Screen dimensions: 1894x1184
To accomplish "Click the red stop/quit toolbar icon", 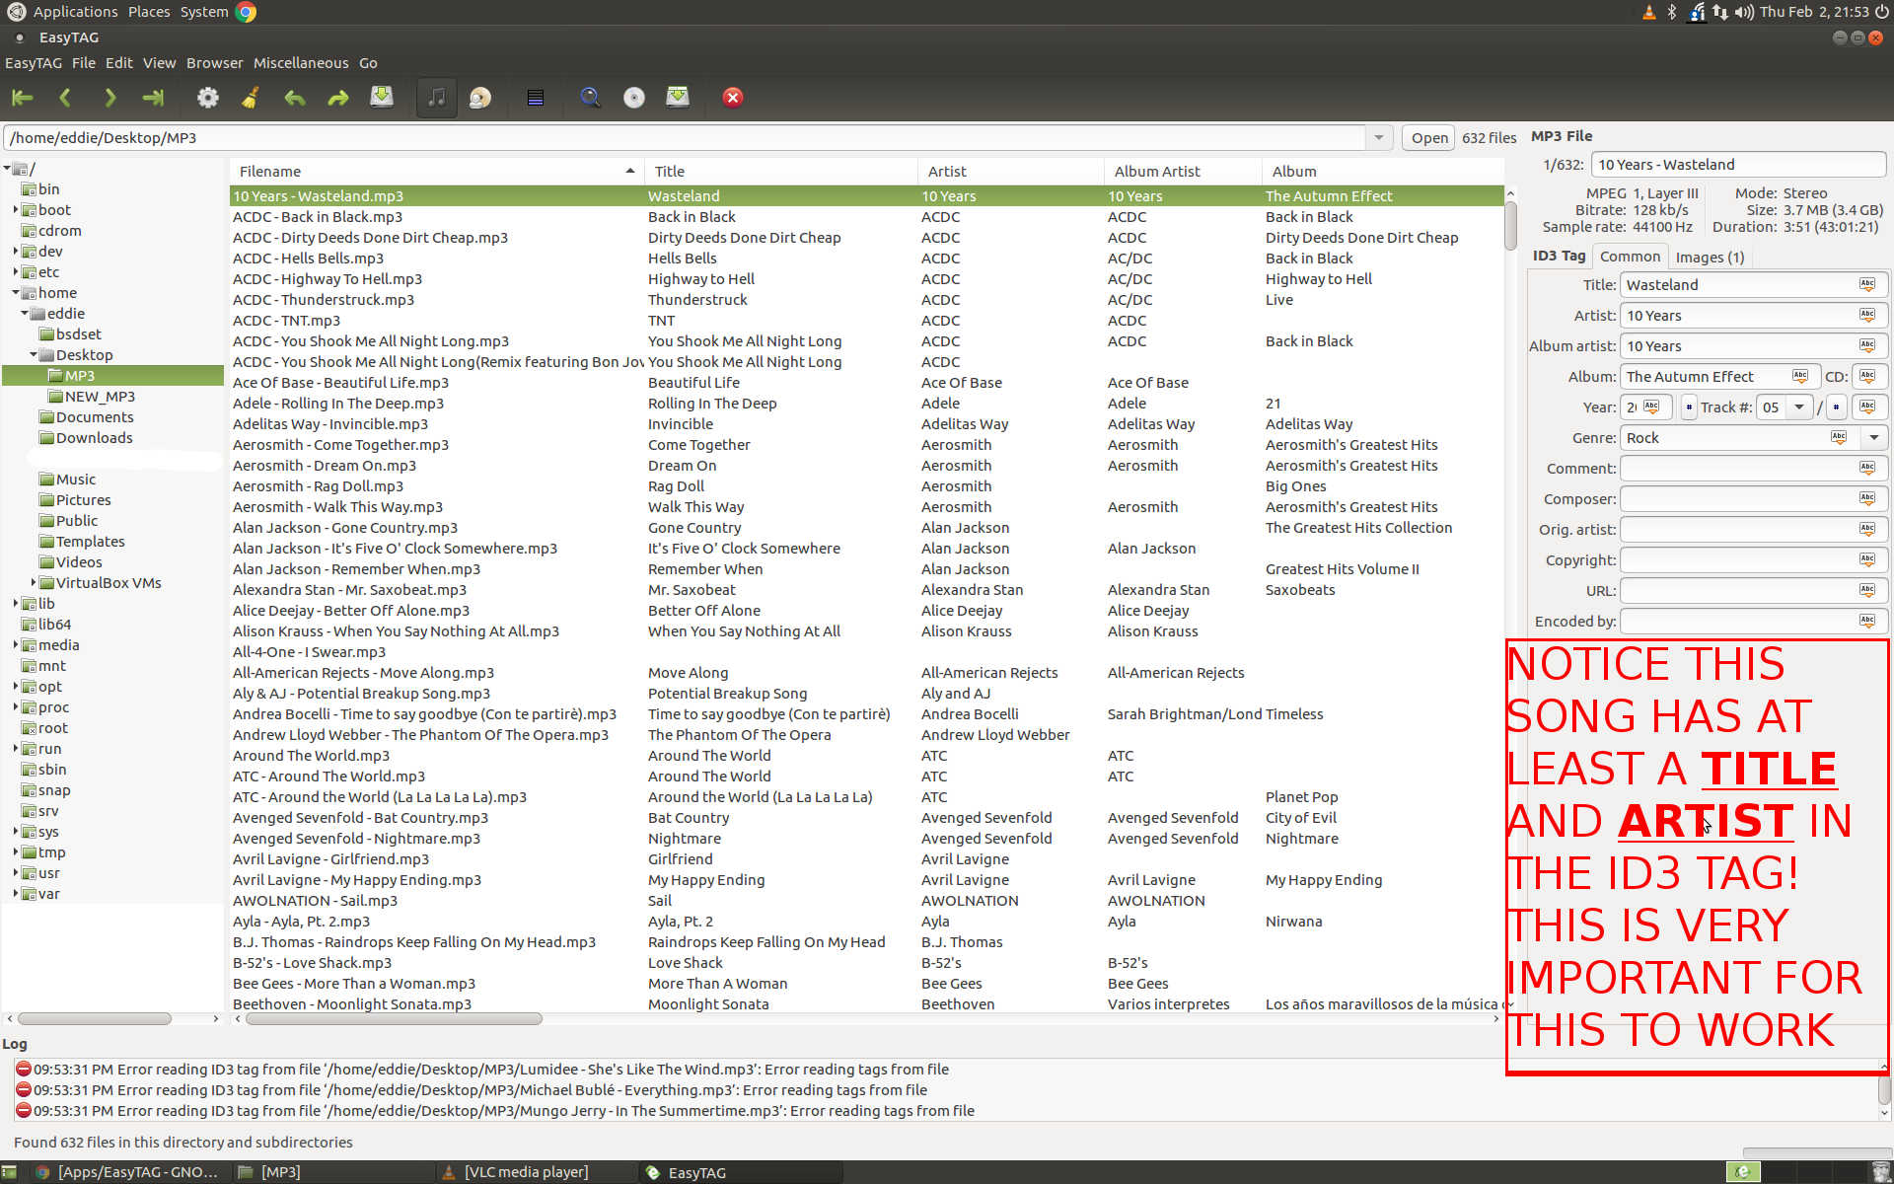I will (x=732, y=97).
